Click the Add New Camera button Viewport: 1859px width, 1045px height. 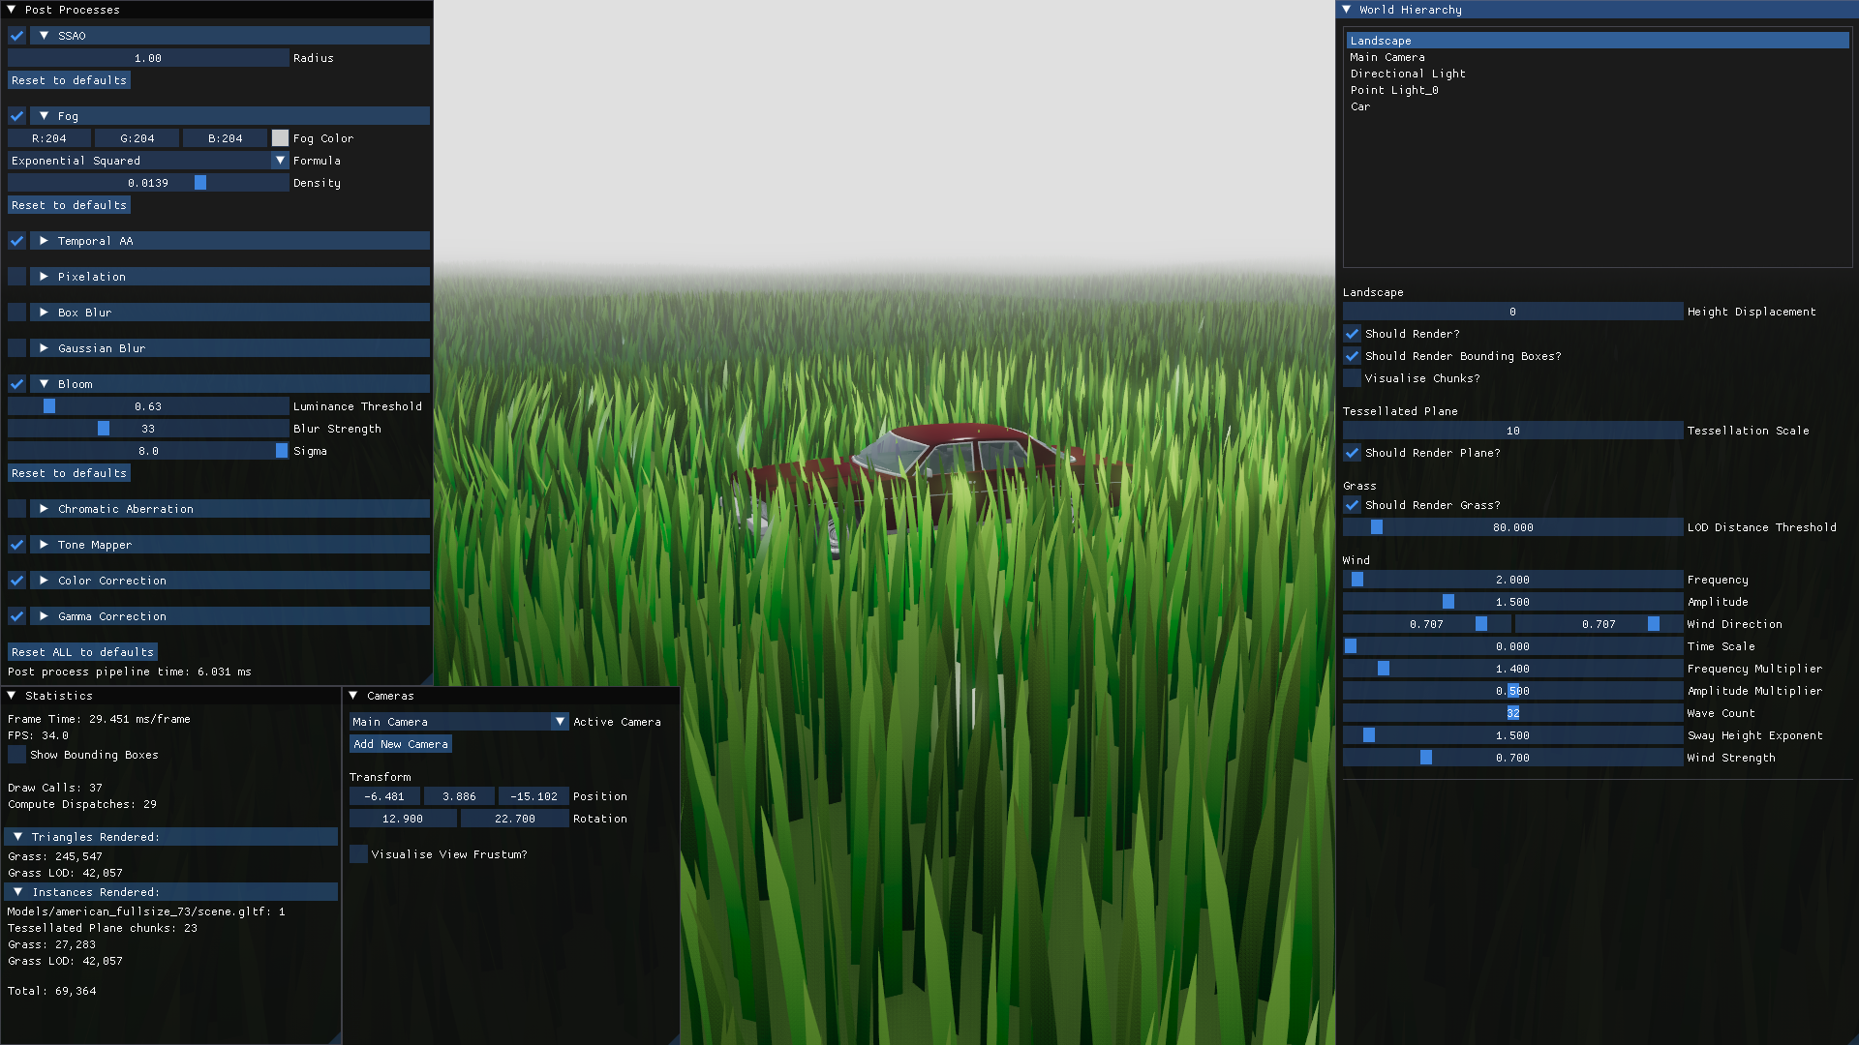pyautogui.click(x=400, y=744)
